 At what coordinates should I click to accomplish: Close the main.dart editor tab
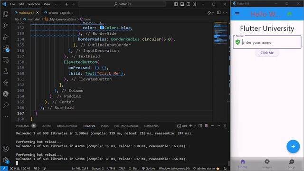click(38, 13)
